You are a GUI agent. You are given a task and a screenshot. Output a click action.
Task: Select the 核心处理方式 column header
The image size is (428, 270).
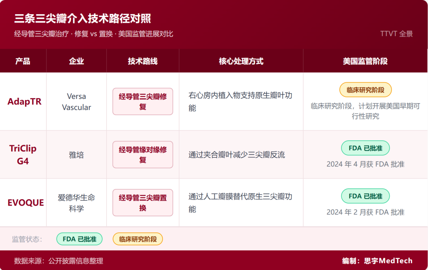(x=241, y=61)
